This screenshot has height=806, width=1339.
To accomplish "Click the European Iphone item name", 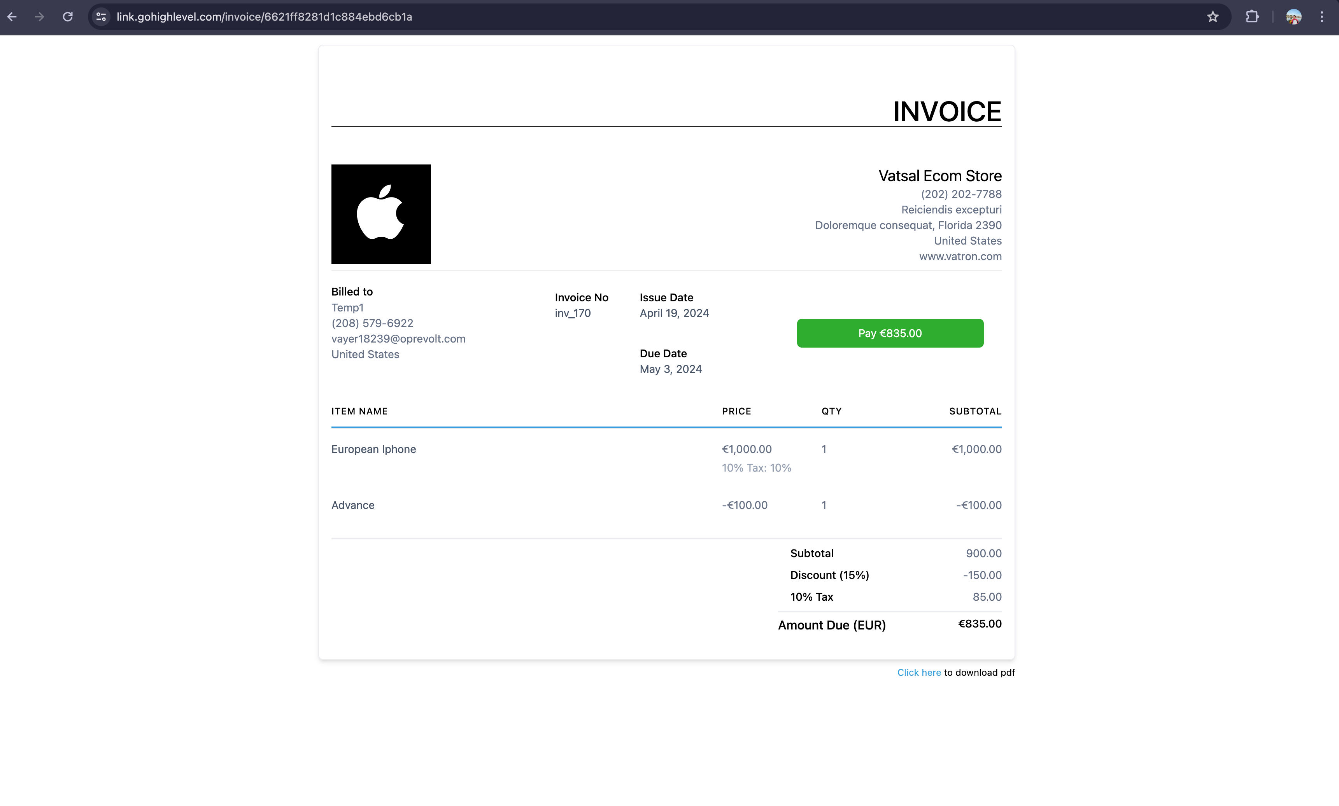I will pyautogui.click(x=373, y=449).
